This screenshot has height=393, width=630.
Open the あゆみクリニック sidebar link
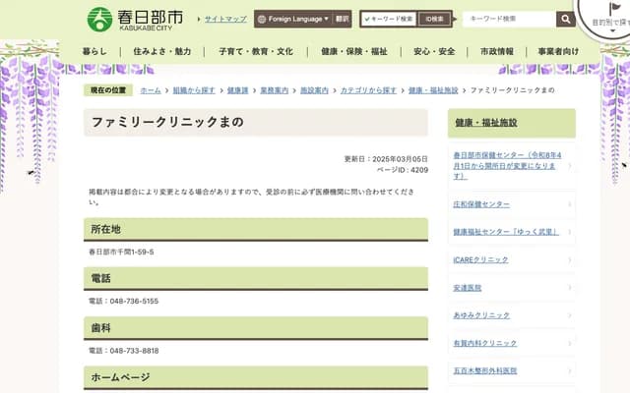pos(481,315)
